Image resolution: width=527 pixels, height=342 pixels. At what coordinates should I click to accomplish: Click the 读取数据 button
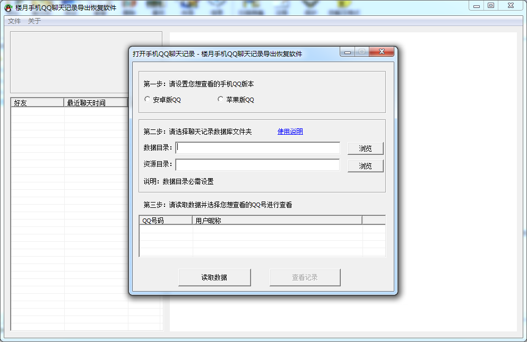[x=214, y=277]
